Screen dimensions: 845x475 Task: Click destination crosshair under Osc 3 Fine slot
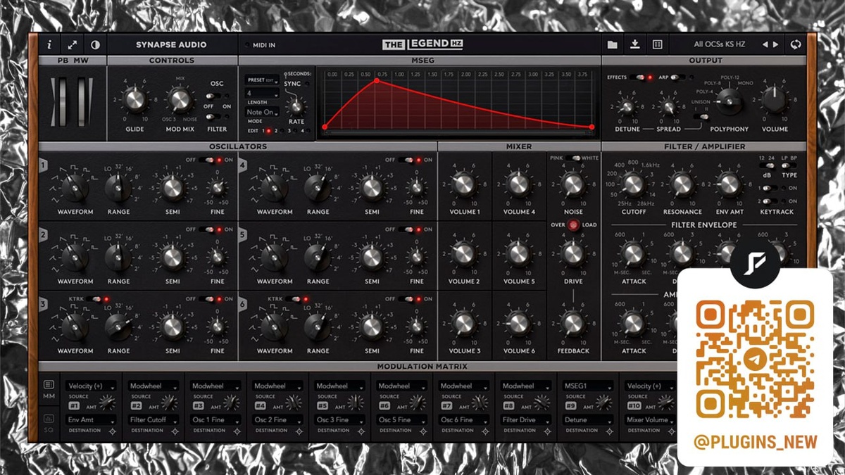click(361, 431)
